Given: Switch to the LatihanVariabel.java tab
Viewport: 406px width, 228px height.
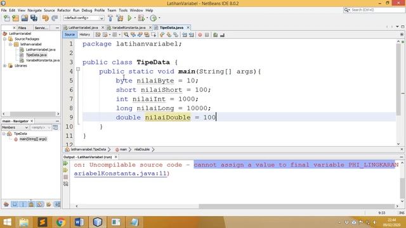Looking at the screenshot, I should (x=82, y=27).
